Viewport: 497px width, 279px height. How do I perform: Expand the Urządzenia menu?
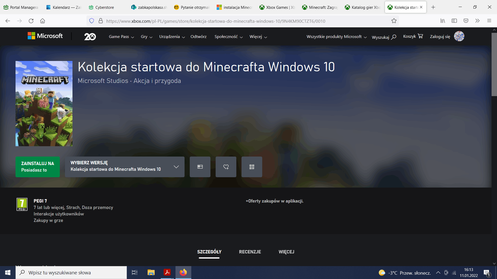tap(172, 37)
